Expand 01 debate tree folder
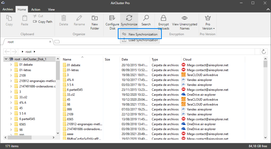Image resolution: width=271 pixels, height=149 pixels. coord(11,65)
